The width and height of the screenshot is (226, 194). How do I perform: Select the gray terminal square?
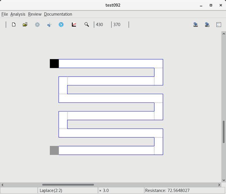tap(54, 150)
